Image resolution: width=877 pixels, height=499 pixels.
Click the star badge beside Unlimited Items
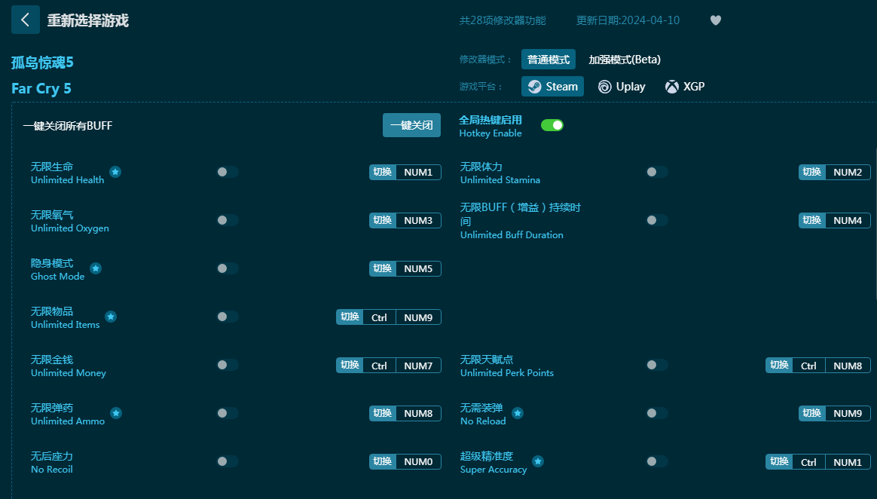111,317
